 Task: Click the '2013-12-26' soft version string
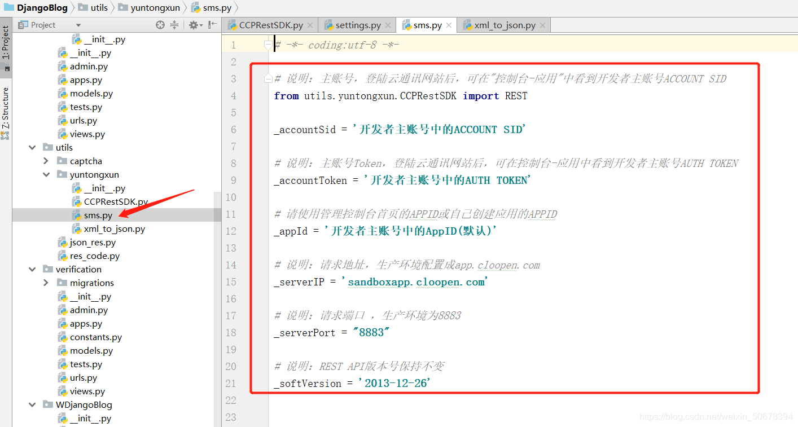tap(394, 384)
